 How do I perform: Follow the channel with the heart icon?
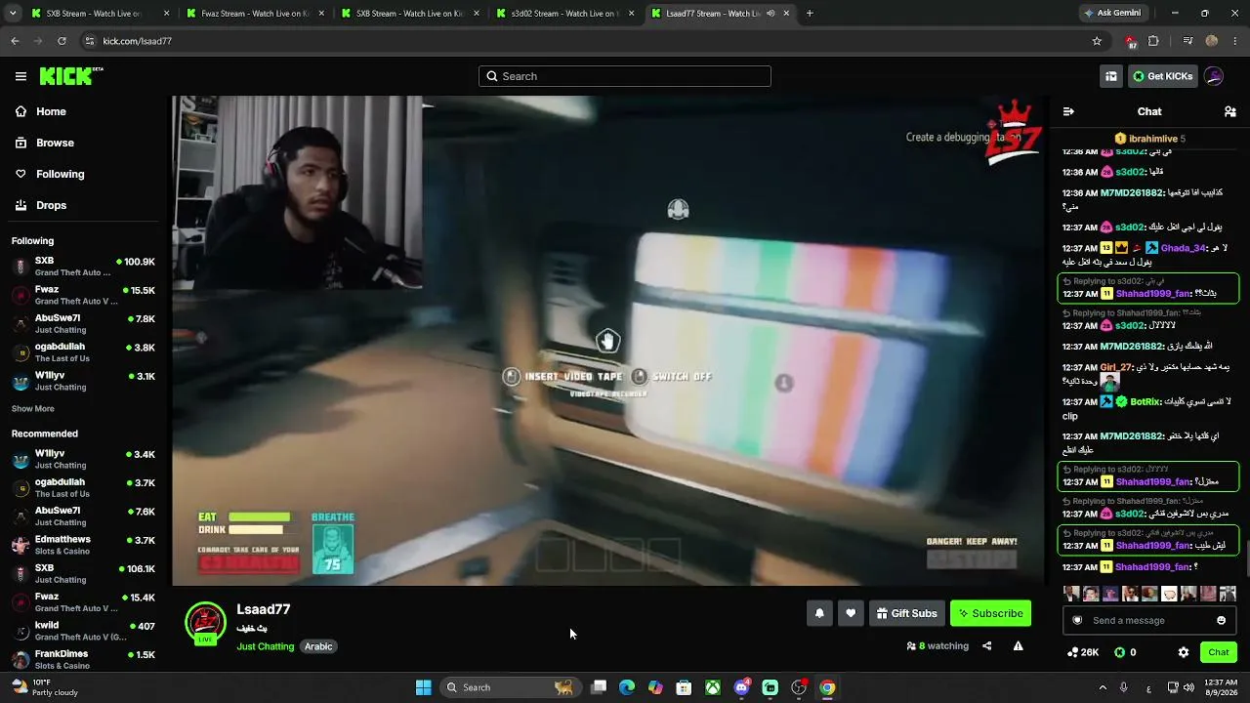[851, 613]
